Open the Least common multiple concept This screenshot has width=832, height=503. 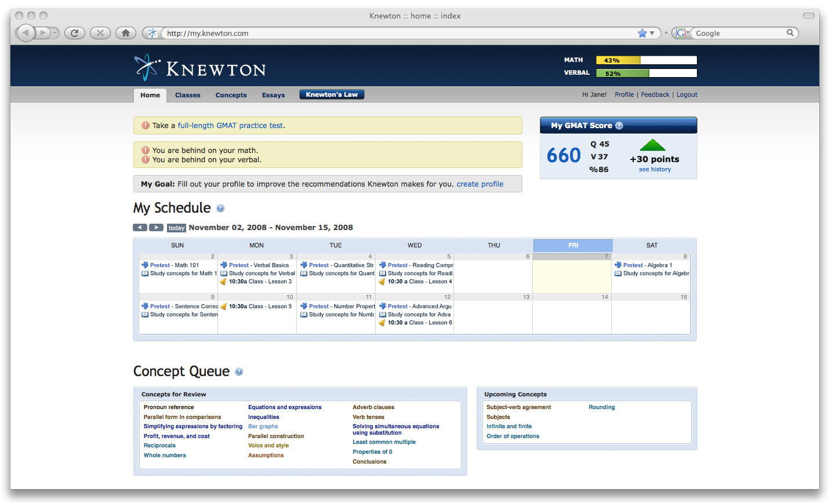[x=384, y=442]
